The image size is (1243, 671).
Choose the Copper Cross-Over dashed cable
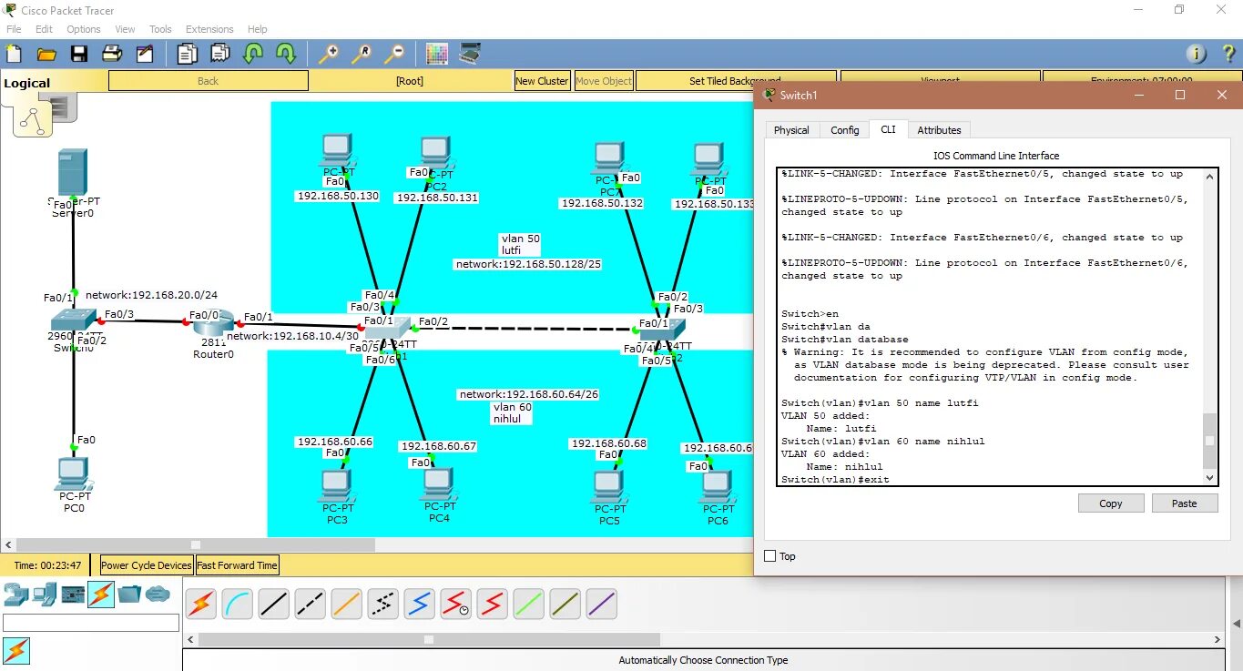[x=311, y=605]
